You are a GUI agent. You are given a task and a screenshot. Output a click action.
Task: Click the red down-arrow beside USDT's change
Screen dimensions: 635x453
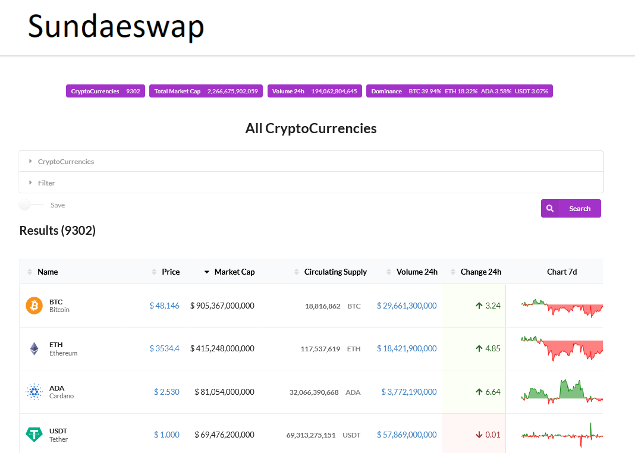click(479, 435)
